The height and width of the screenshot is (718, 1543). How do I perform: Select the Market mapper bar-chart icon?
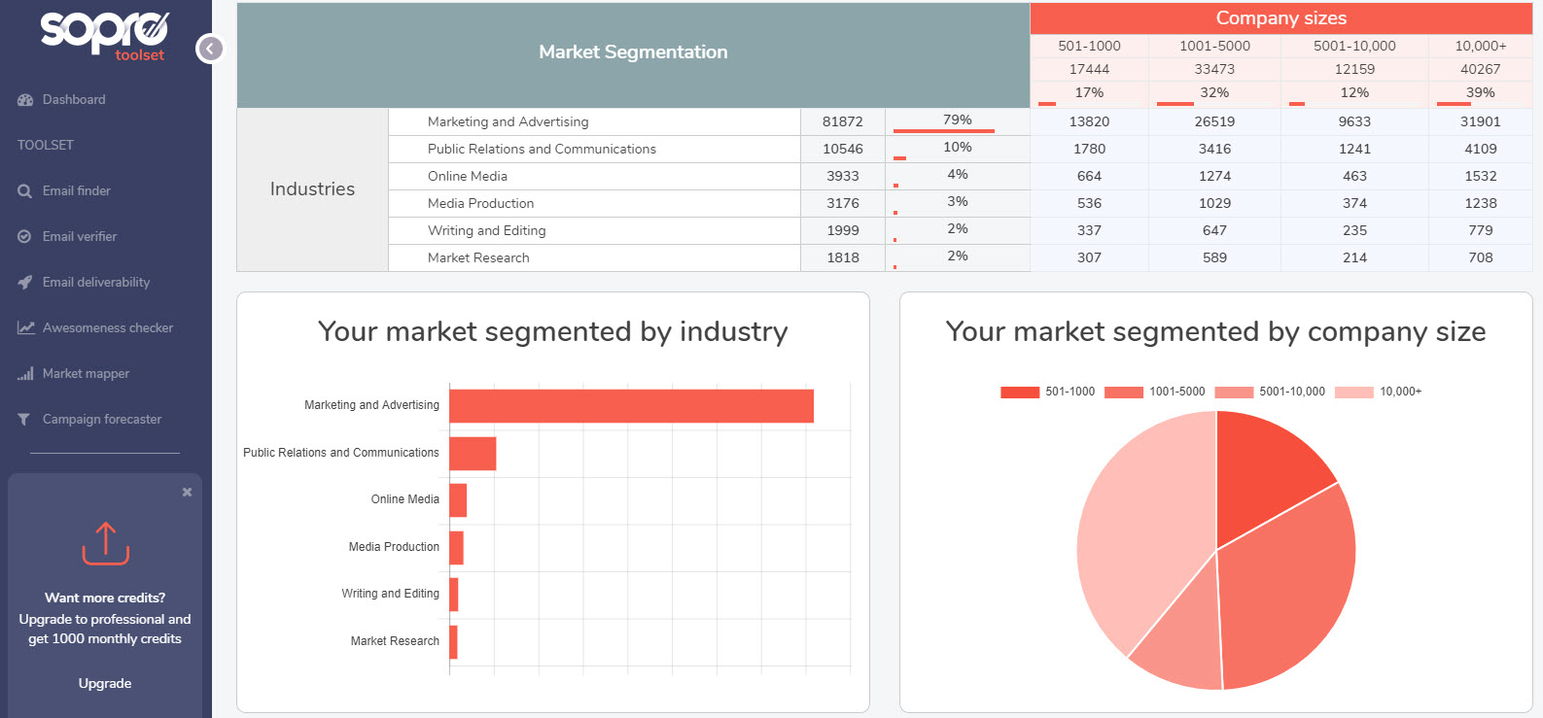click(24, 373)
